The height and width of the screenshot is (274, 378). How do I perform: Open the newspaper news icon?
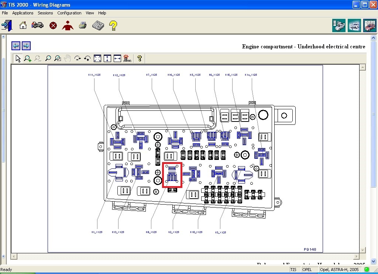click(x=98, y=25)
